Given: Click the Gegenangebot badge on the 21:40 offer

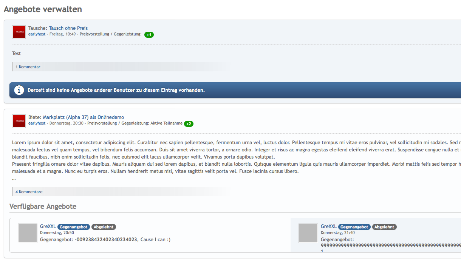Looking at the screenshot, I should [354, 227].
